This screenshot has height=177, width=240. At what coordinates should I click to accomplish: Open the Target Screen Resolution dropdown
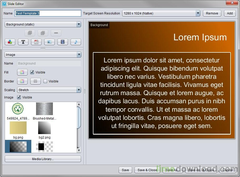[161, 13]
